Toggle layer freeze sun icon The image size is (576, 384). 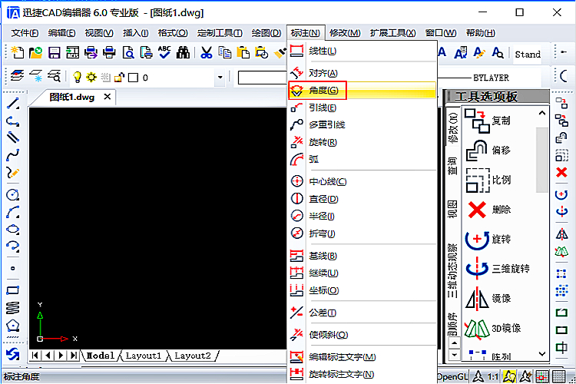tap(91, 77)
